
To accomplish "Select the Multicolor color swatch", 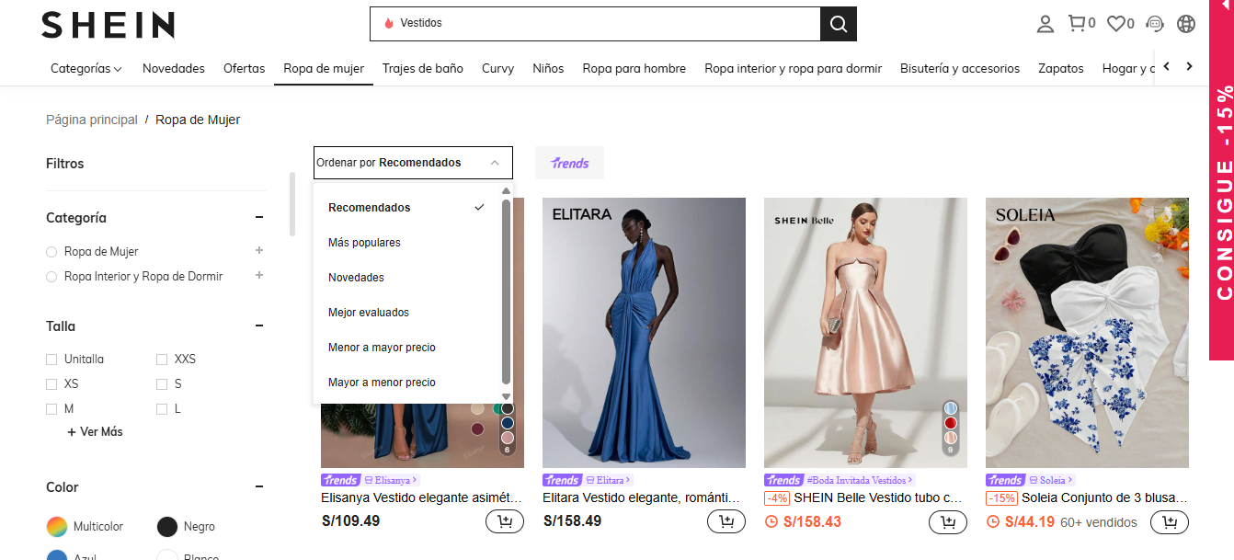I will [57, 527].
